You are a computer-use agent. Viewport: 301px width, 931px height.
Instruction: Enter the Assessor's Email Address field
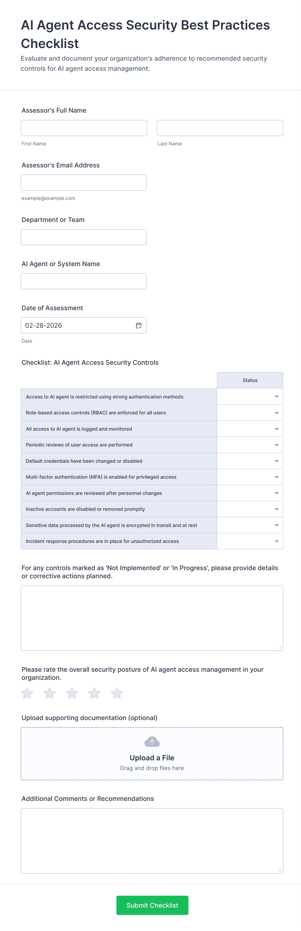pos(84,182)
